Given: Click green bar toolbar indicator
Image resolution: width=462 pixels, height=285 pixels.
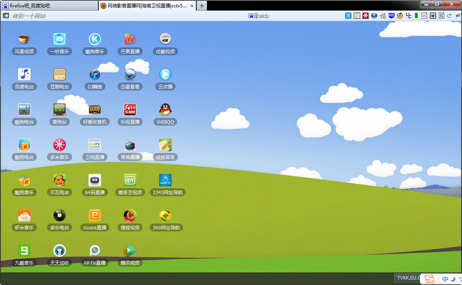Looking at the screenshot, I should [416, 16].
